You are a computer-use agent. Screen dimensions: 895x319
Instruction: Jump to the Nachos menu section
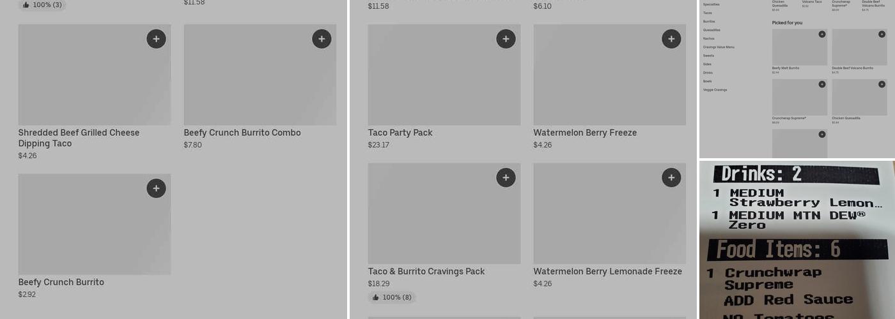point(709,38)
